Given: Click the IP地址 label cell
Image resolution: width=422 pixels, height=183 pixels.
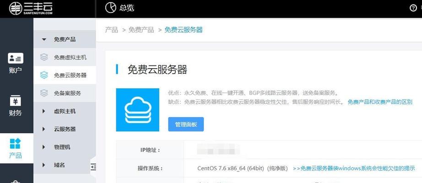Looking at the screenshot, I should click(150, 150).
